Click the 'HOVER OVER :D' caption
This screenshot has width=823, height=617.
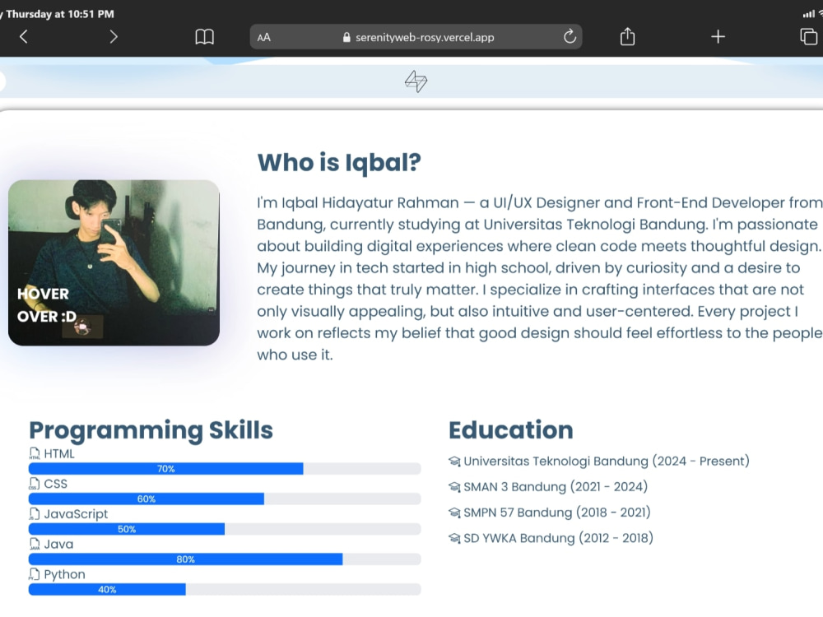point(46,305)
